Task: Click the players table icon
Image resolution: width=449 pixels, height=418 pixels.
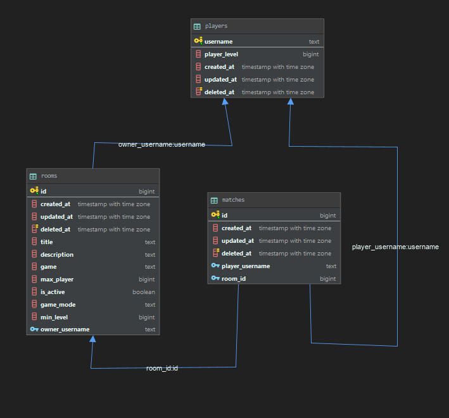Action: click(x=198, y=27)
